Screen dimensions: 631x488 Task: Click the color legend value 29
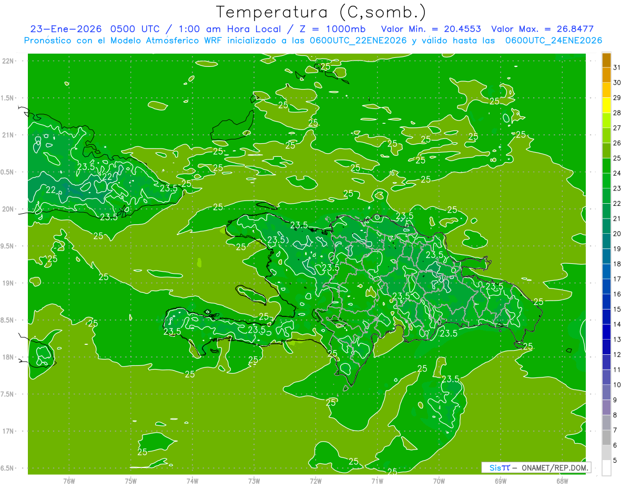[617, 97]
